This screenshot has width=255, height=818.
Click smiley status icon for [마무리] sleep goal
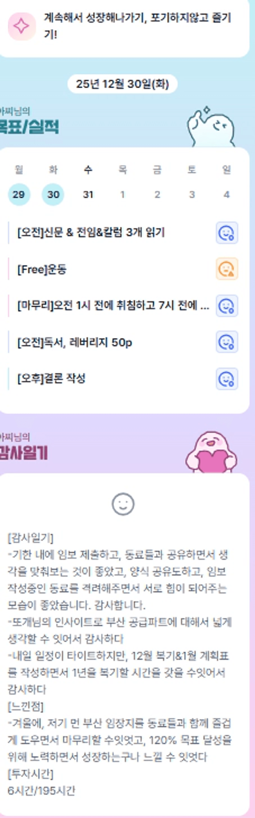point(227,306)
